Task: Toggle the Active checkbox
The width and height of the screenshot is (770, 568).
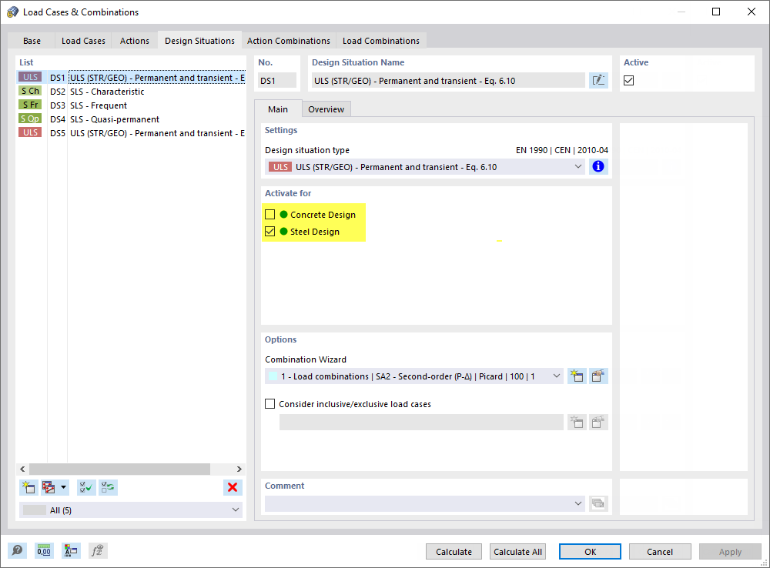Action: tap(628, 81)
